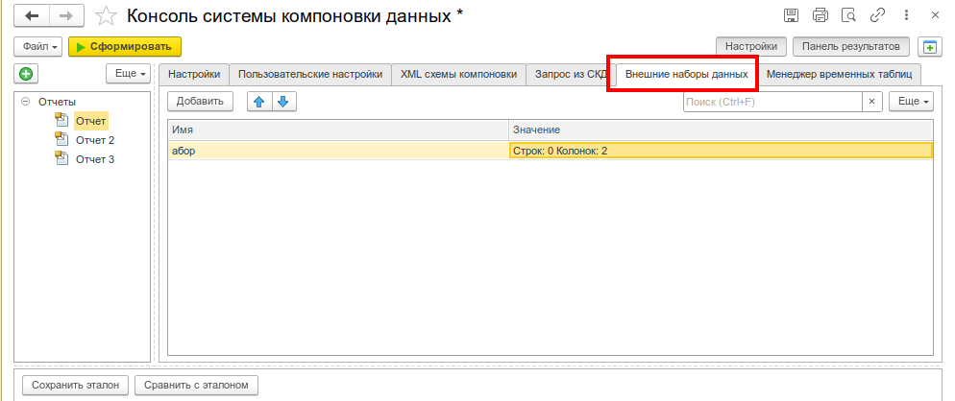Click the icon next to Отчет 3

pos(61,159)
